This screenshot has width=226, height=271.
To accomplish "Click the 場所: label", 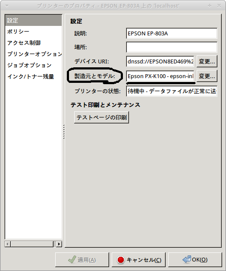I will [x=81, y=47].
